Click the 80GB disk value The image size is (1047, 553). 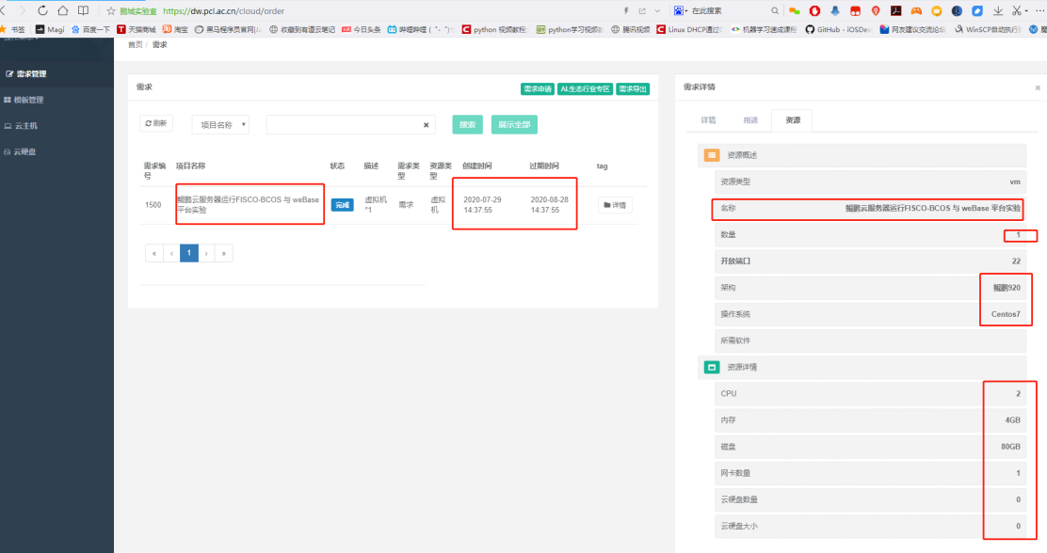tap(1010, 447)
